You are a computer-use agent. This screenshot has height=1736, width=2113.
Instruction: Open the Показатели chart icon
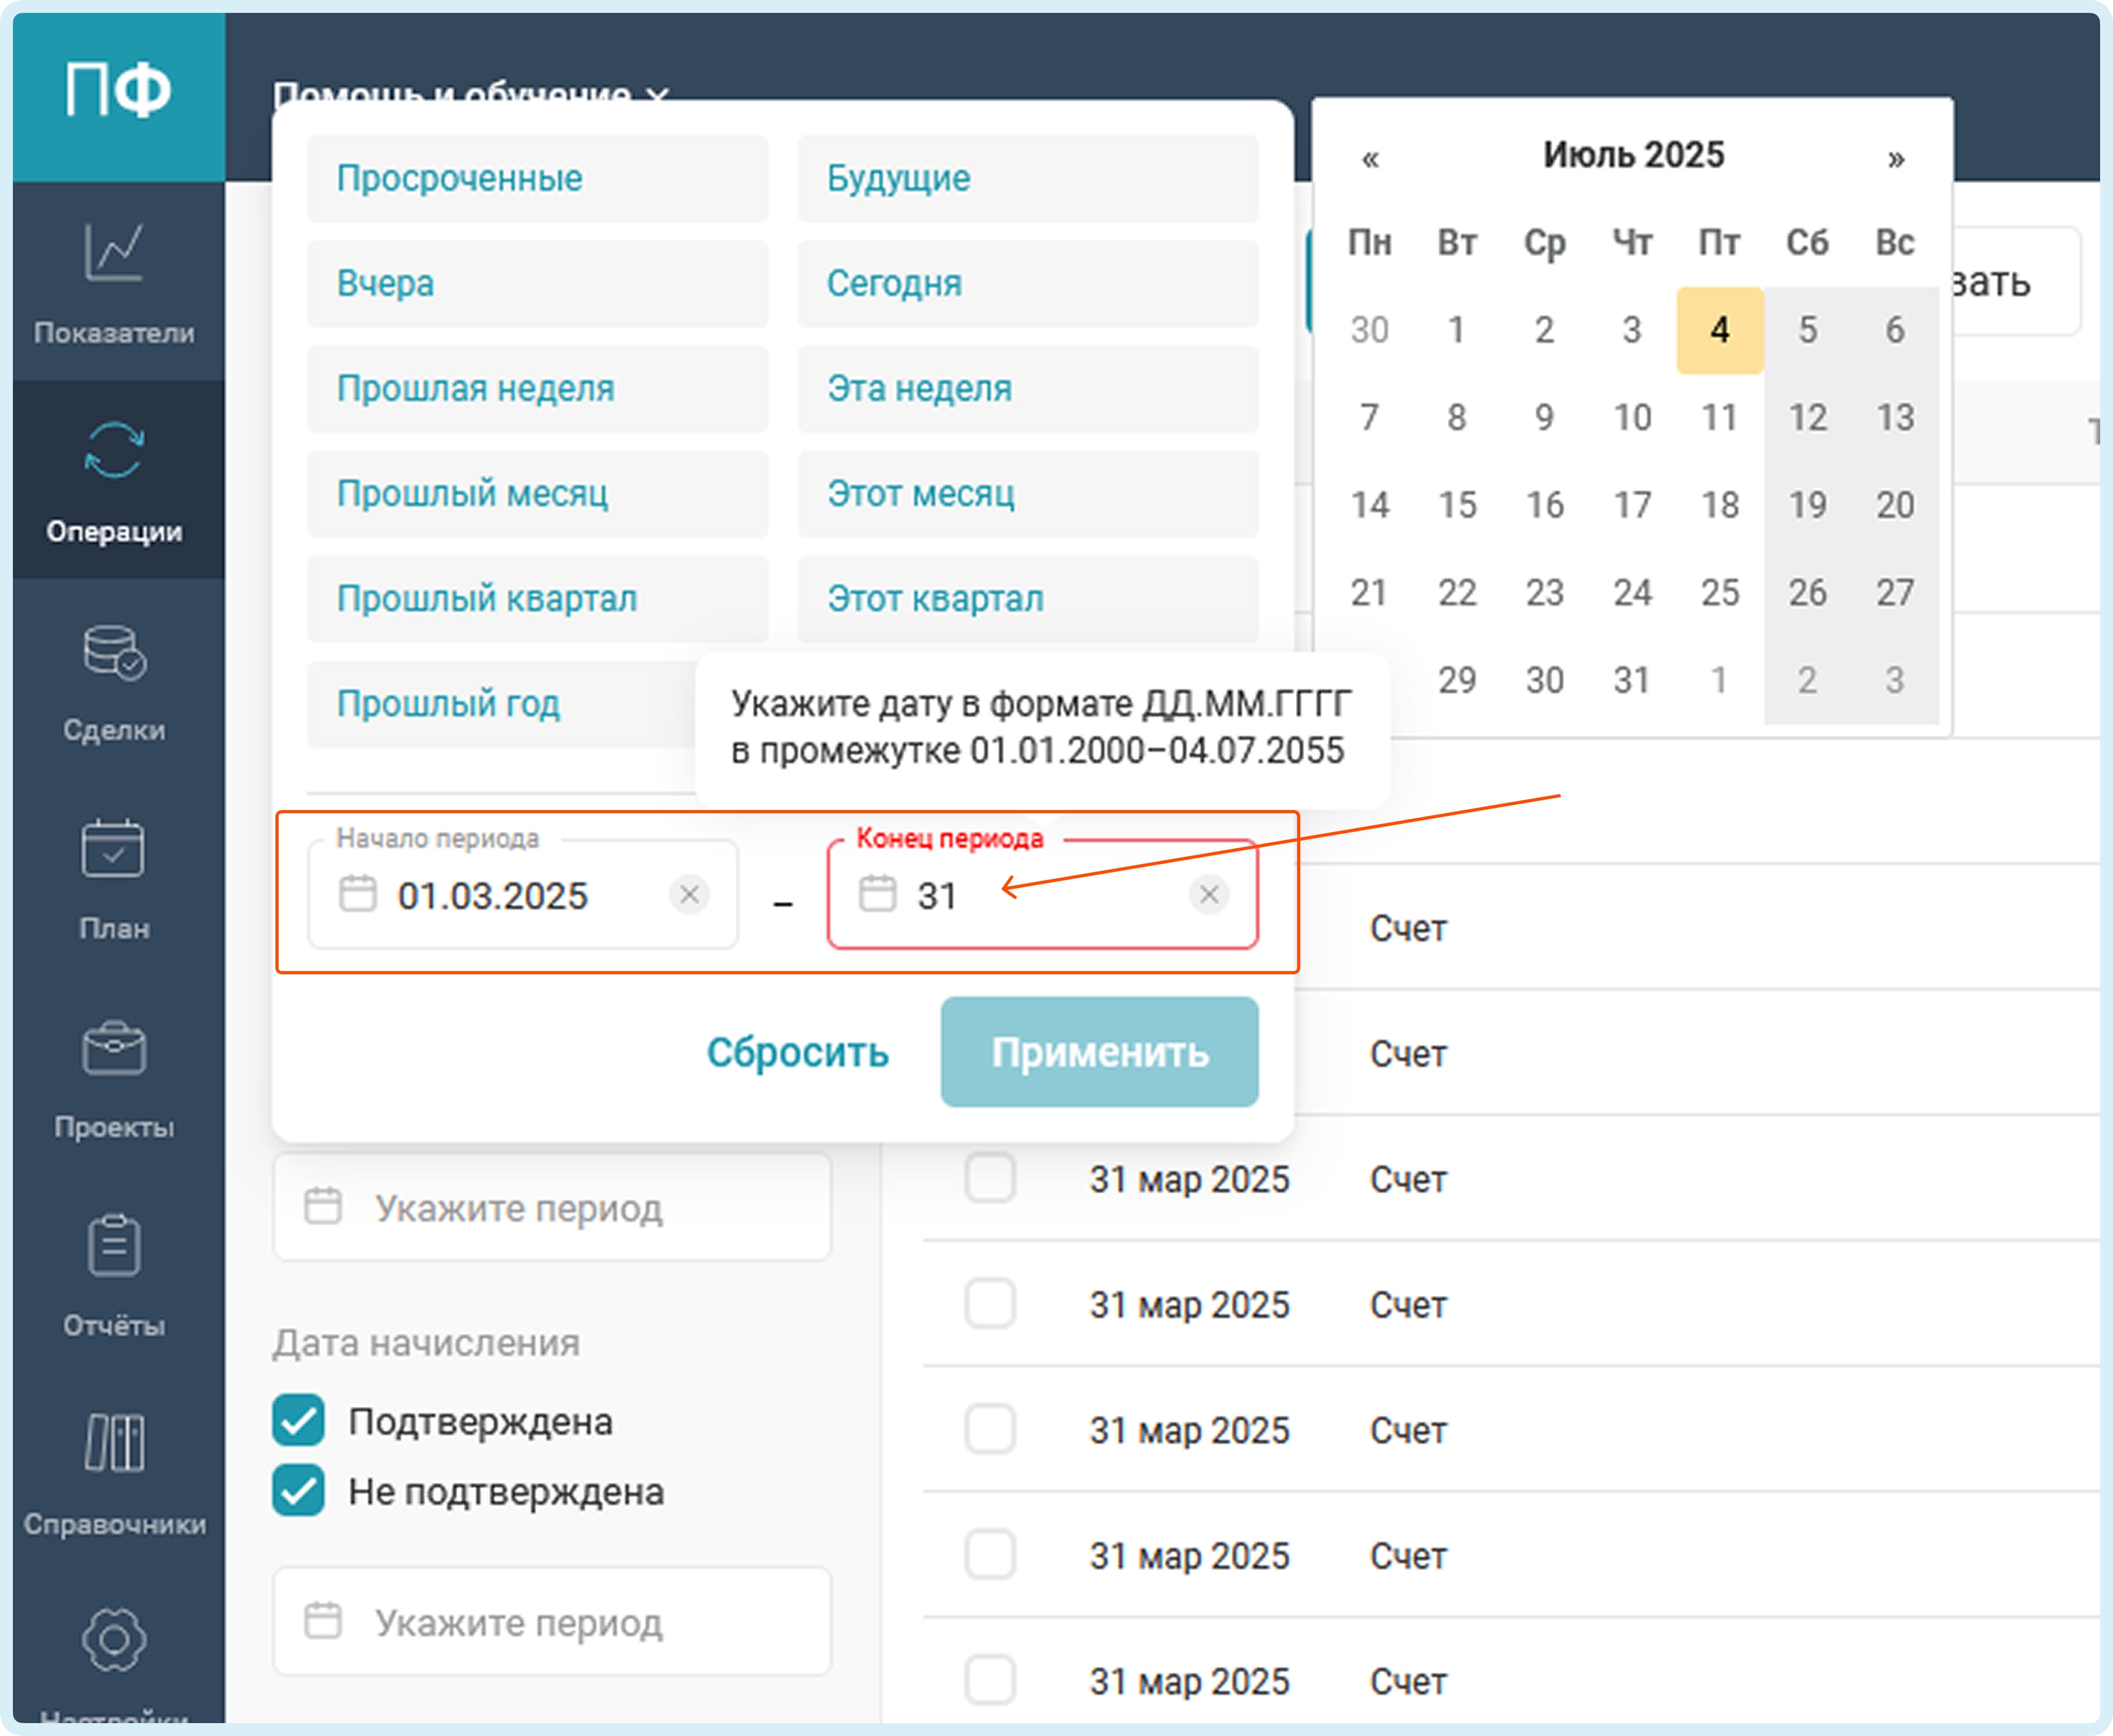pyautogui.click(x=114, y=252)
